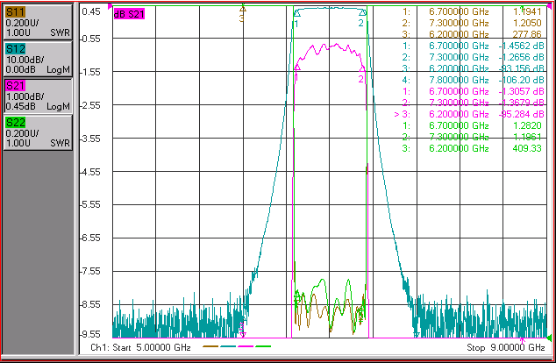Click the 0.45 top Y-axis scale label
The width and height of the screenshot is (556, 363).
tap(91, 11)
